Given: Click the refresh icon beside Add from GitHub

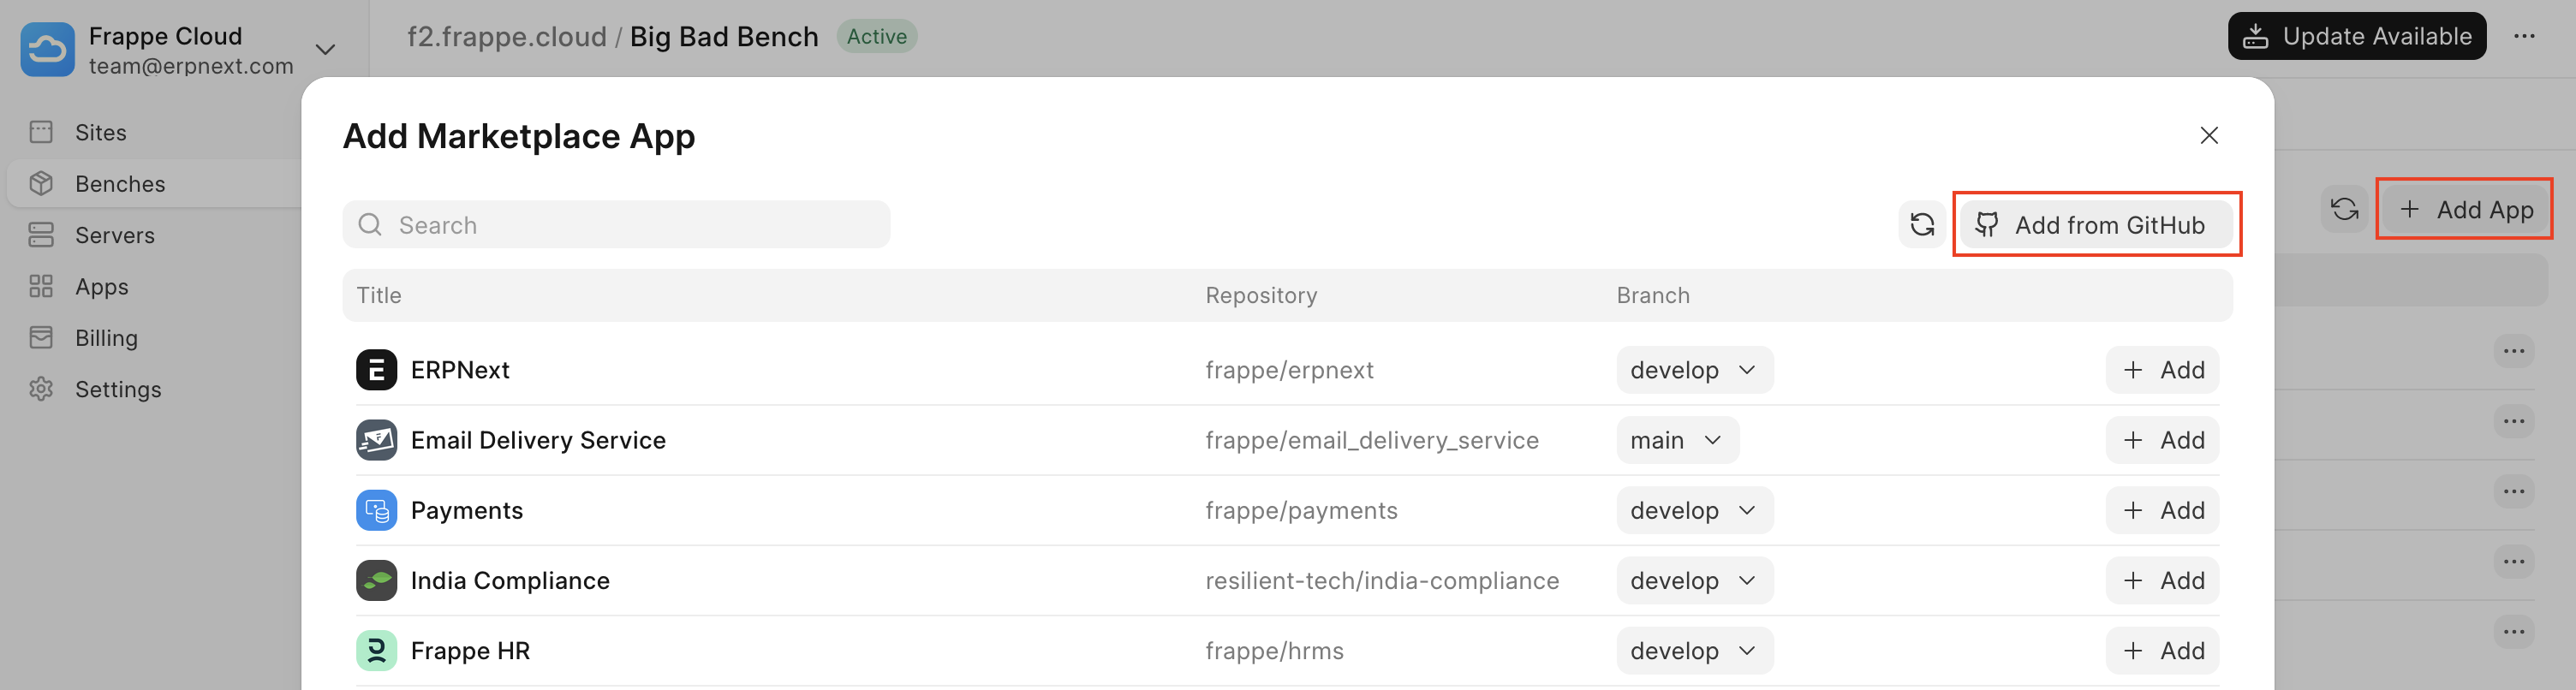Looking at the screenshot, I should tap(1921, 224).
